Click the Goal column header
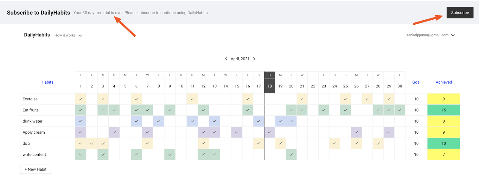Image resolution: width=479 pixels, height=179 pixels. coord(416,82)
